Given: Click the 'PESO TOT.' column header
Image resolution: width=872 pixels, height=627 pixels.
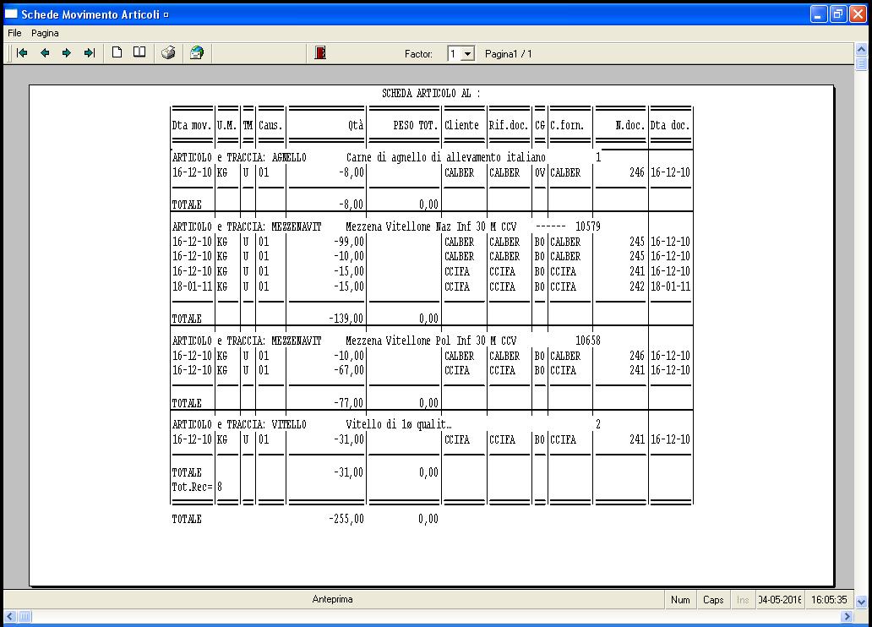Looking at the screenshot, I should (416, 125).
